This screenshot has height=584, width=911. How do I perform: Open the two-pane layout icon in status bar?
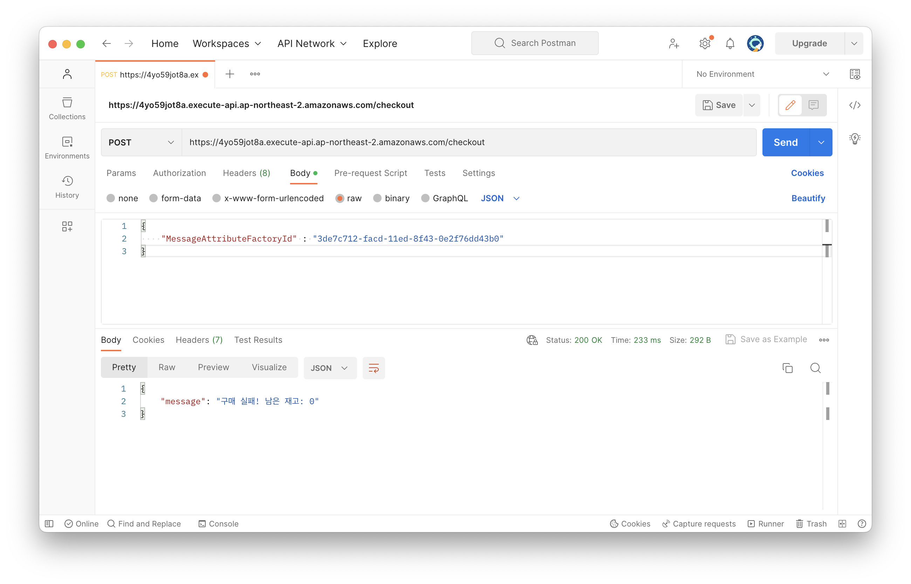coord(842,524)
